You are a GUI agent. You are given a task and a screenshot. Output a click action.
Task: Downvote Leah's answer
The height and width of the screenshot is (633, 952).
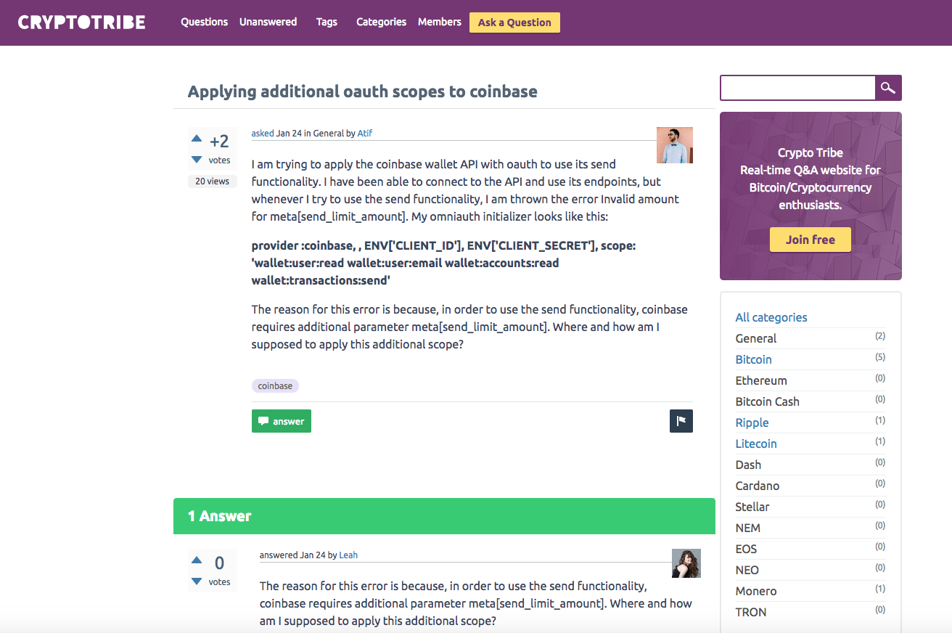(197, 581)
